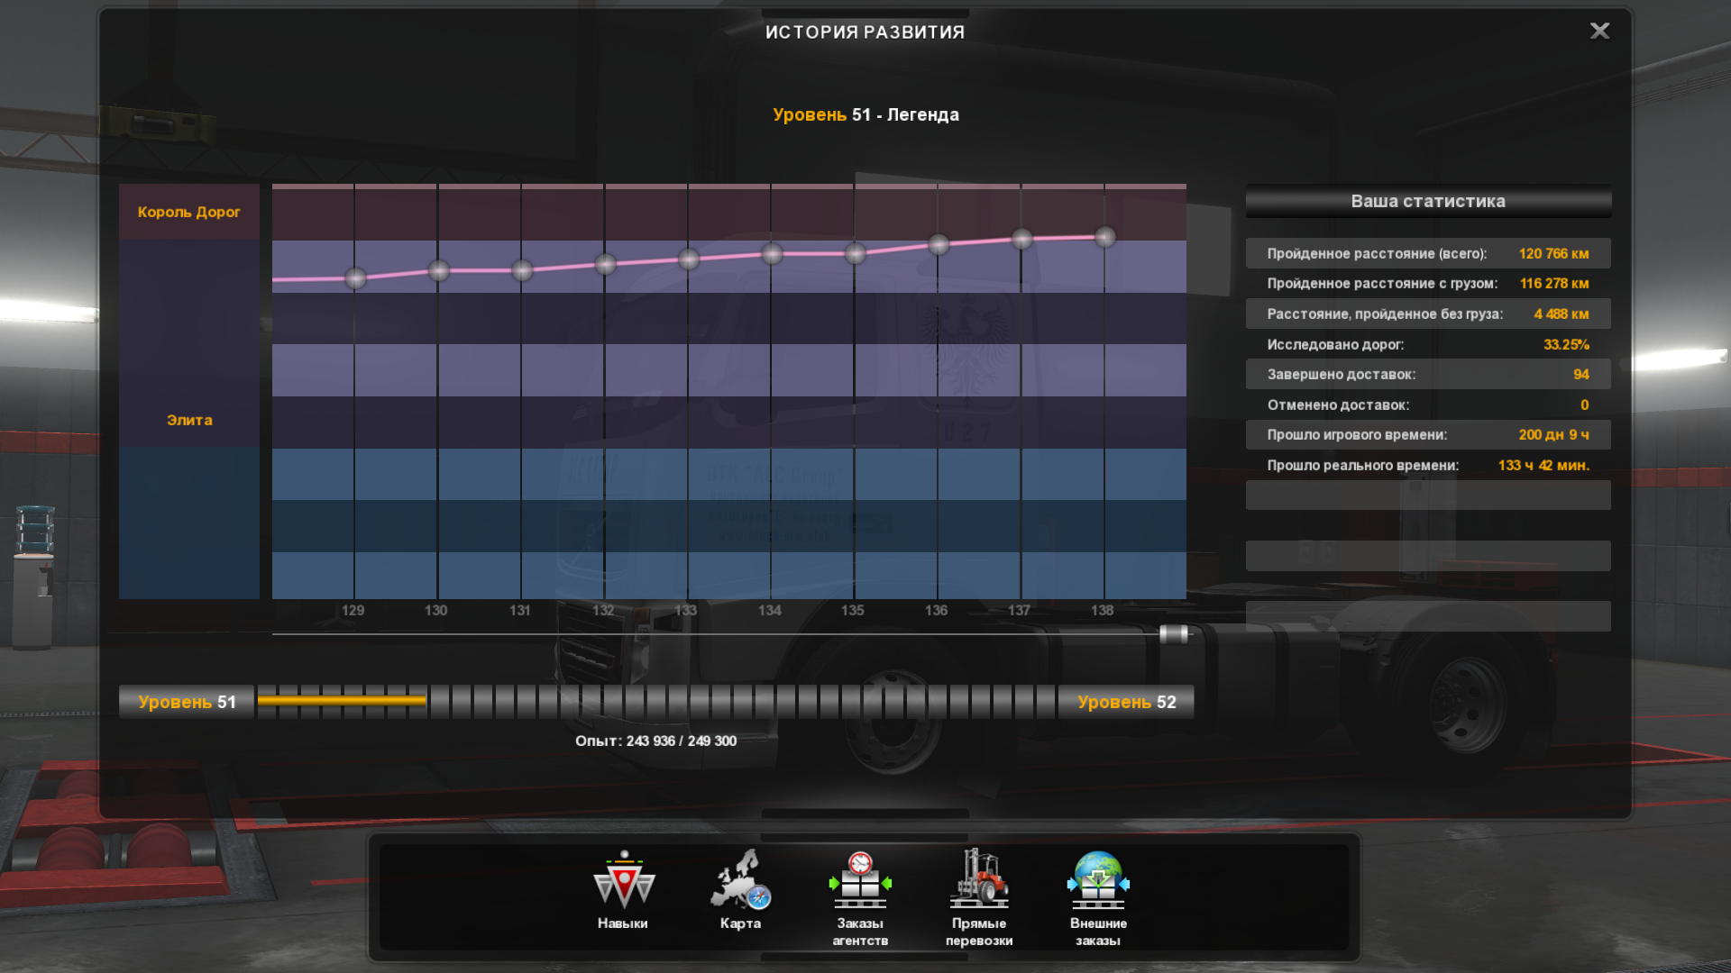This screenshot has width=1731, height=973.
Task: Click the Король Дорог rank label
Action: (x=189, y=213)
